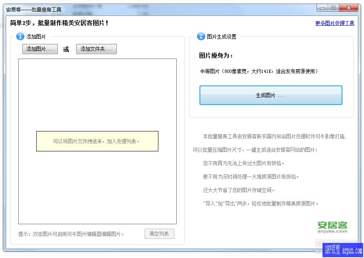Screen dimensions: 364x258
Task: Select the 中等图片 800像素宽 size description
Action: coord(259,71)
